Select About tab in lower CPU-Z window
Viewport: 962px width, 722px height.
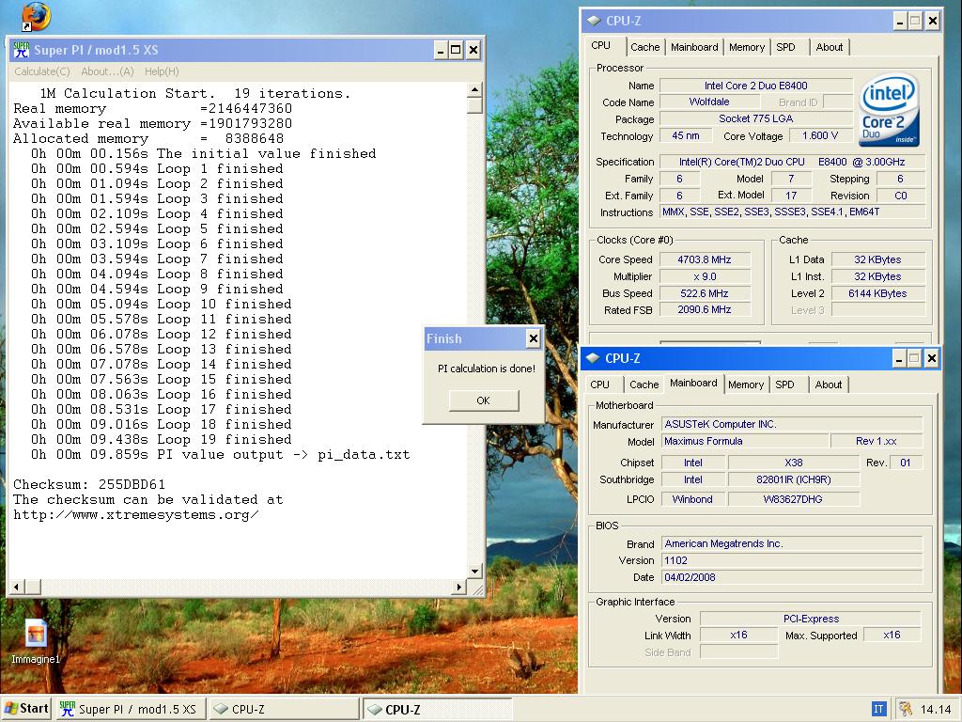[x=829, y=385]
